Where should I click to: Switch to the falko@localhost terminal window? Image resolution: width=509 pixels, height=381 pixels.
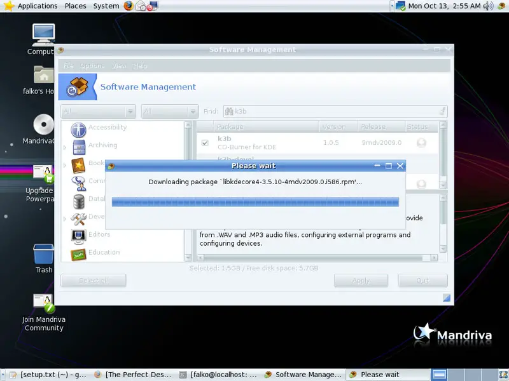218,375
